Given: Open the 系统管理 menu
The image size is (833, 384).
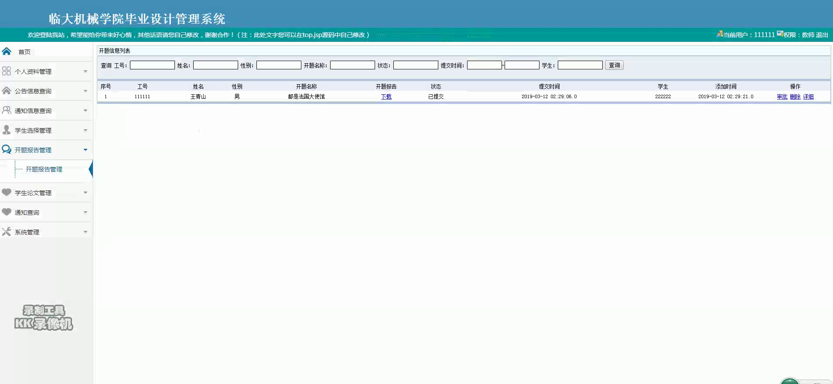Looking at the screenshot, I should (x=27, y=232).
